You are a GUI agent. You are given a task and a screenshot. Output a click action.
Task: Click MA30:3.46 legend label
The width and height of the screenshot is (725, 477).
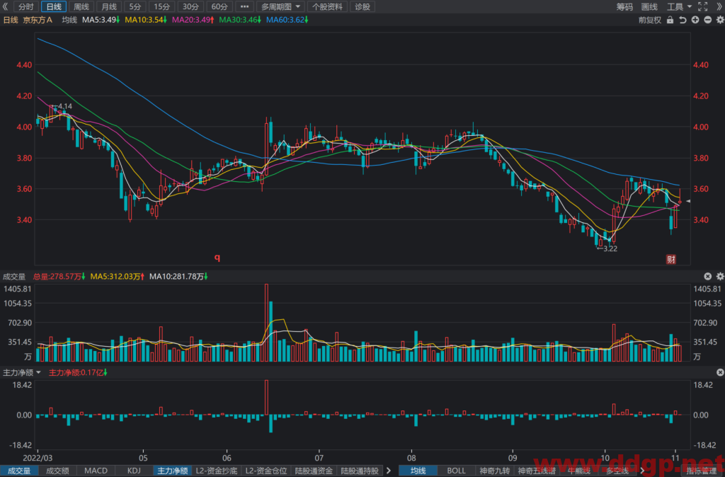point(240,20)
